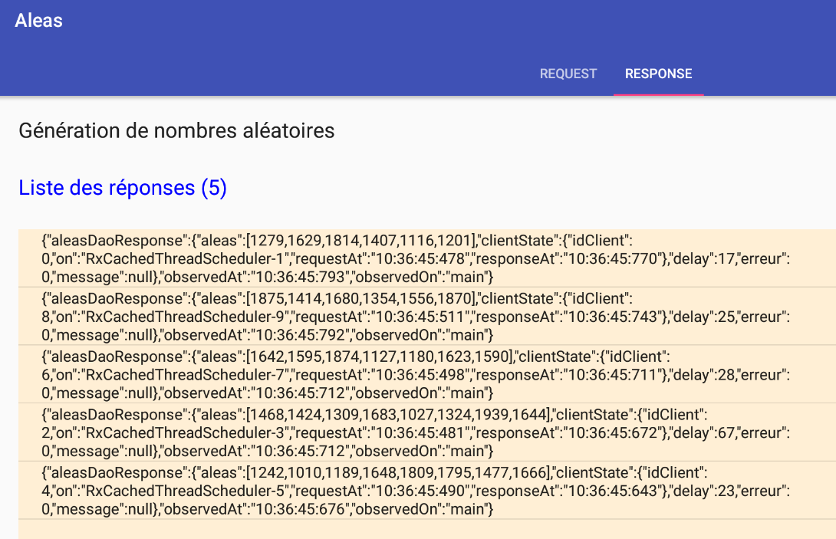Select the RESPONSE tab

tap(658, 74)
